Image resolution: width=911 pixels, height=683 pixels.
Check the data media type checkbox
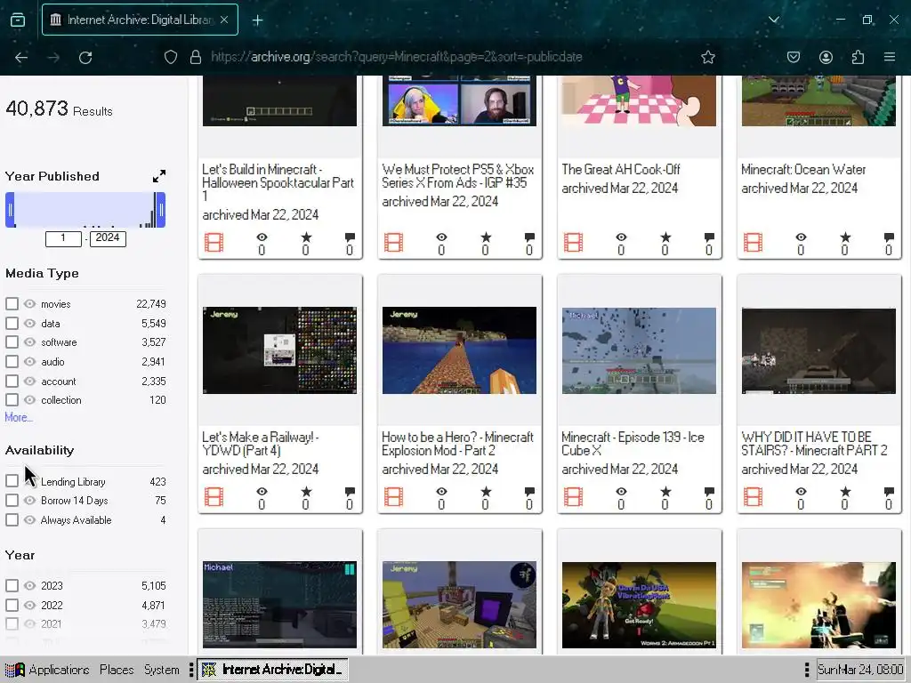12,323
